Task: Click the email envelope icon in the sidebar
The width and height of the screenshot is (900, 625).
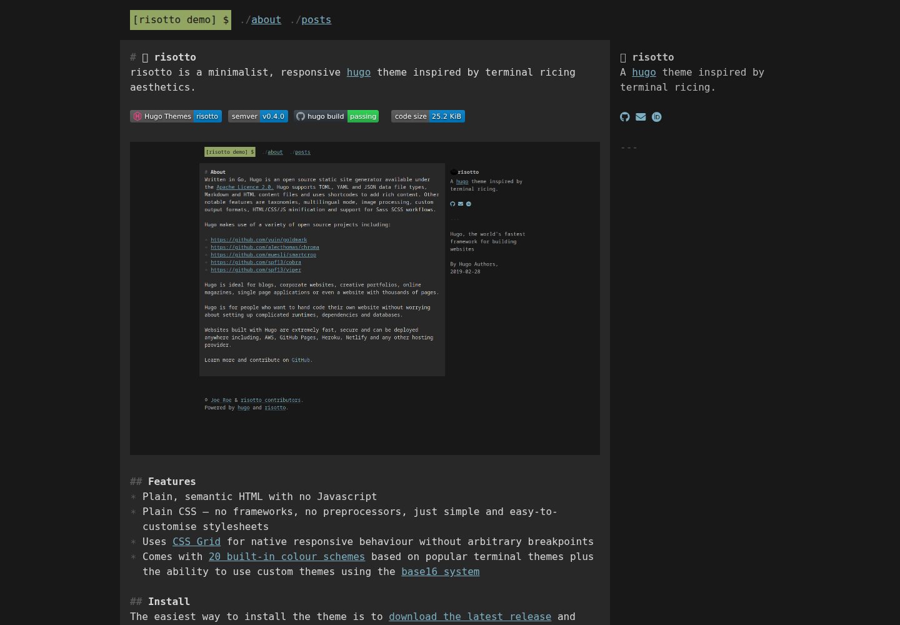Action: (x=641, y=117)
